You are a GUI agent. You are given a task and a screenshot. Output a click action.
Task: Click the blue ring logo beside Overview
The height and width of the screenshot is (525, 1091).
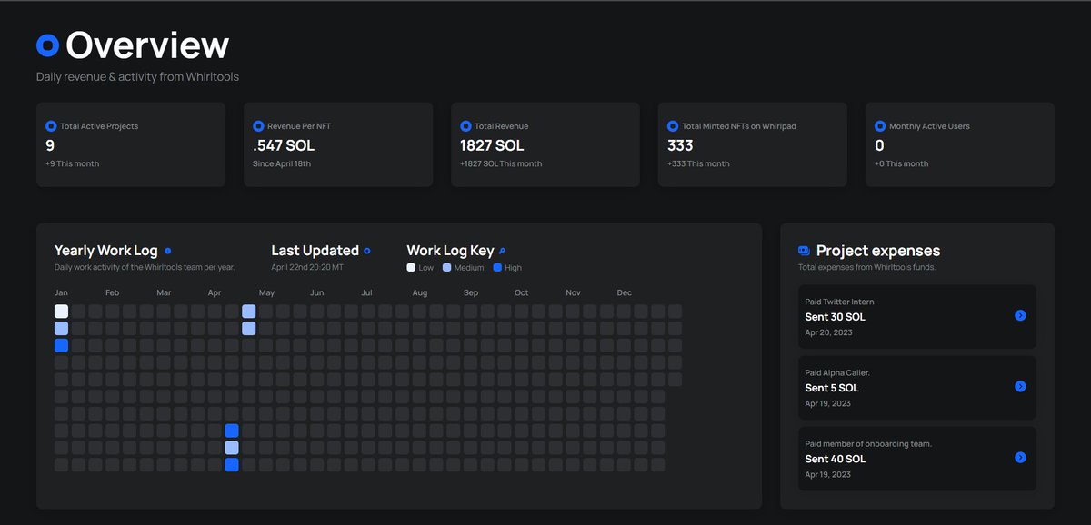tap(47, 45)
